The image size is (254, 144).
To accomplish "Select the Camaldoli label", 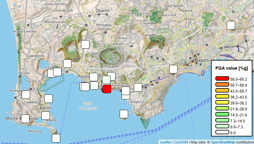I will [150, 35].
